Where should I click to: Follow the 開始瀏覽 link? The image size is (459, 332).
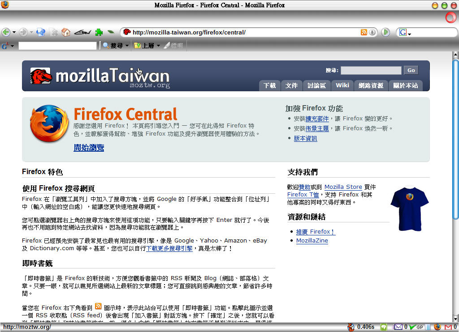pos(89,148)
